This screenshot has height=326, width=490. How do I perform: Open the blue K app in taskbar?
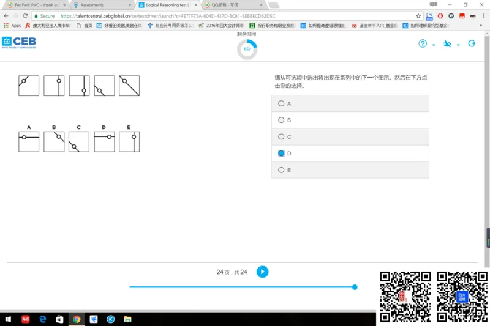pyautogui.click(x=111, y=319)
